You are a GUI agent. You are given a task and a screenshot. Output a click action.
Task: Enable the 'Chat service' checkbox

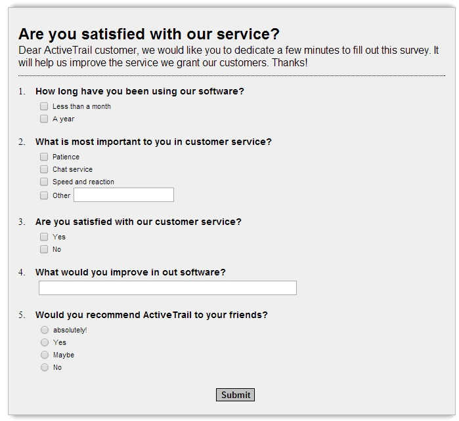(x=44, y=169)
